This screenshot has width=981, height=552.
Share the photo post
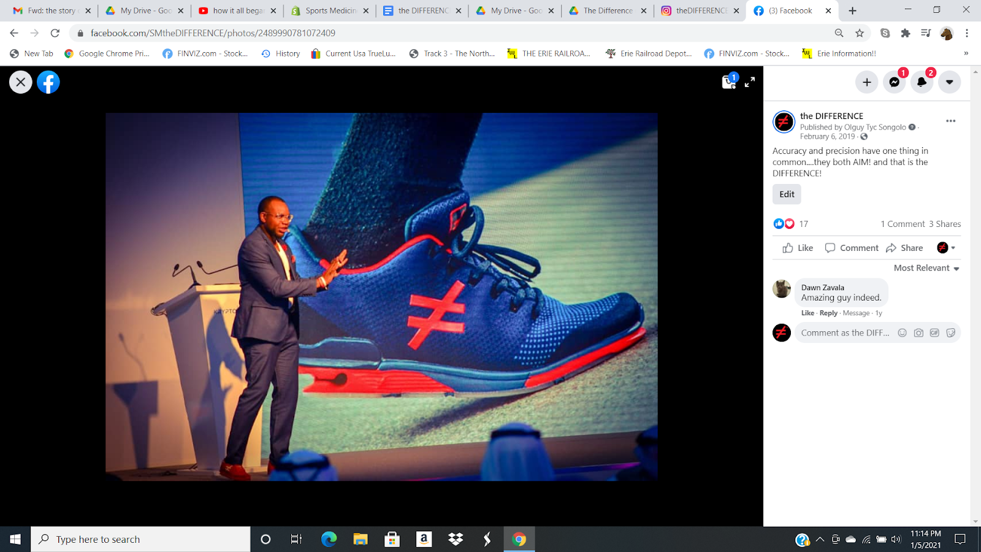[x=904, y=248]
